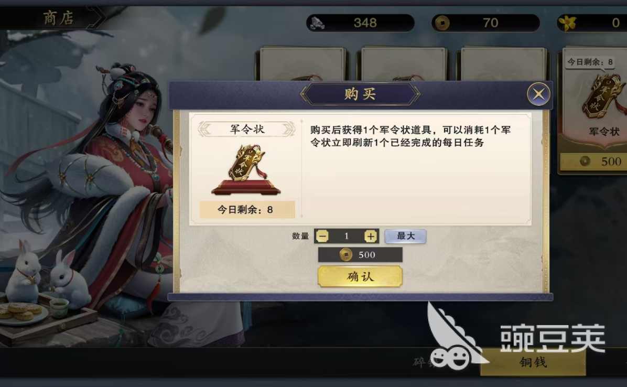Viewport: 627px width, 387px height.
Task: Tap the yellow flower currency icon
Action: (567, 23)
